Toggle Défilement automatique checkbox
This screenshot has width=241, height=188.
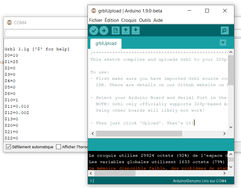click(8, 147)
